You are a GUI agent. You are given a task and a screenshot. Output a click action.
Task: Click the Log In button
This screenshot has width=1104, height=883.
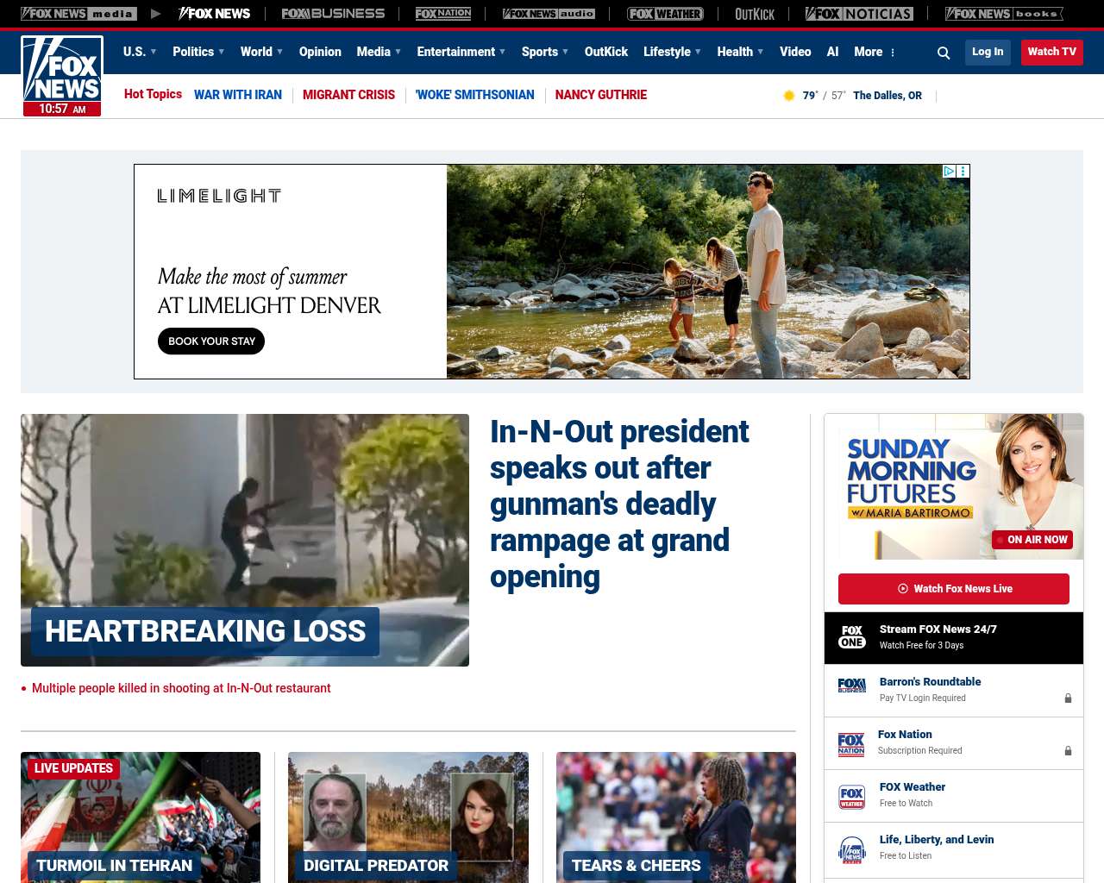988,52
